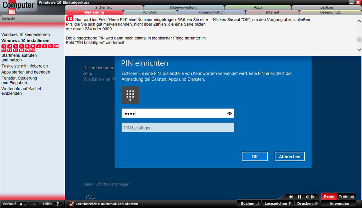Click the Suchen magnifier button
This screenshot has width=362, height=208.
pos(250,204)
